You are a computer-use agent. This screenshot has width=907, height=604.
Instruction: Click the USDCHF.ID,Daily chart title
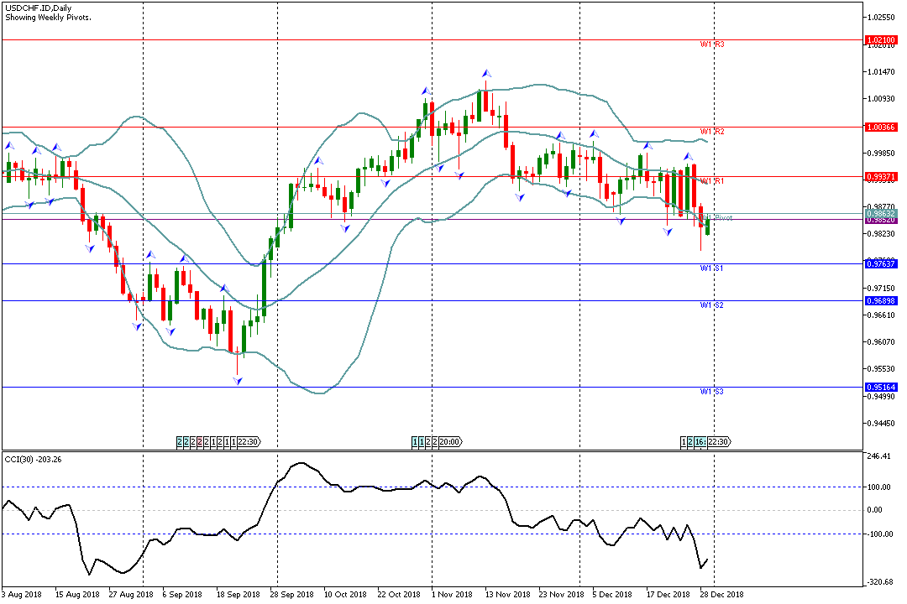[38, 8]
